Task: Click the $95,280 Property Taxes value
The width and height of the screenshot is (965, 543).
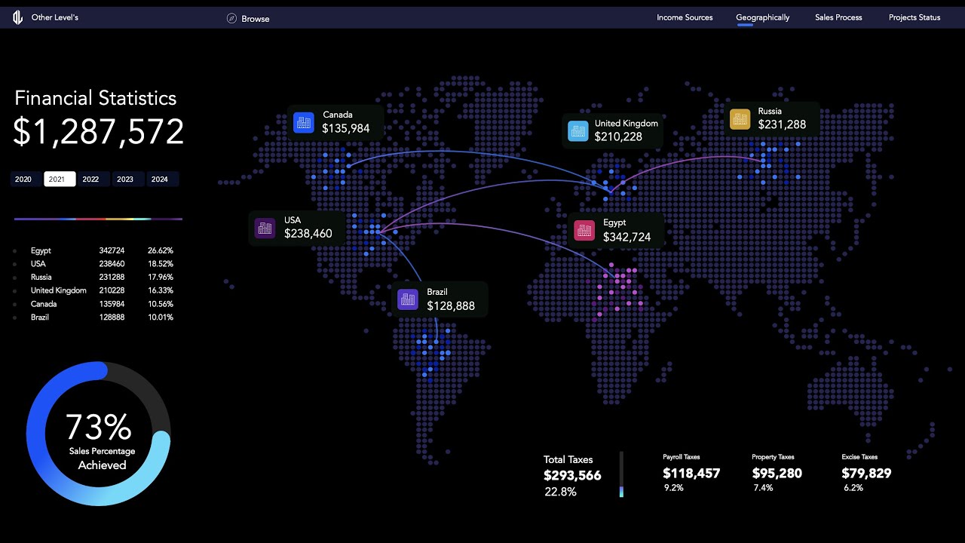Action: [777, 474]
